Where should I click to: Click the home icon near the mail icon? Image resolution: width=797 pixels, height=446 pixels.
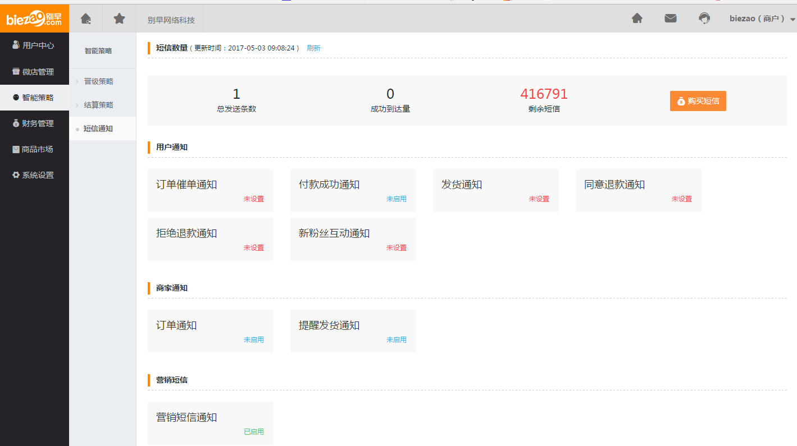[637, 19]
